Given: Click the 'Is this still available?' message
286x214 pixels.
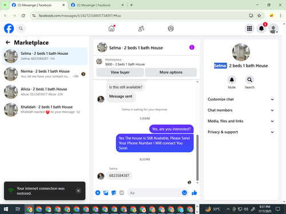Looking at the screenshot, I should [126, 87].
